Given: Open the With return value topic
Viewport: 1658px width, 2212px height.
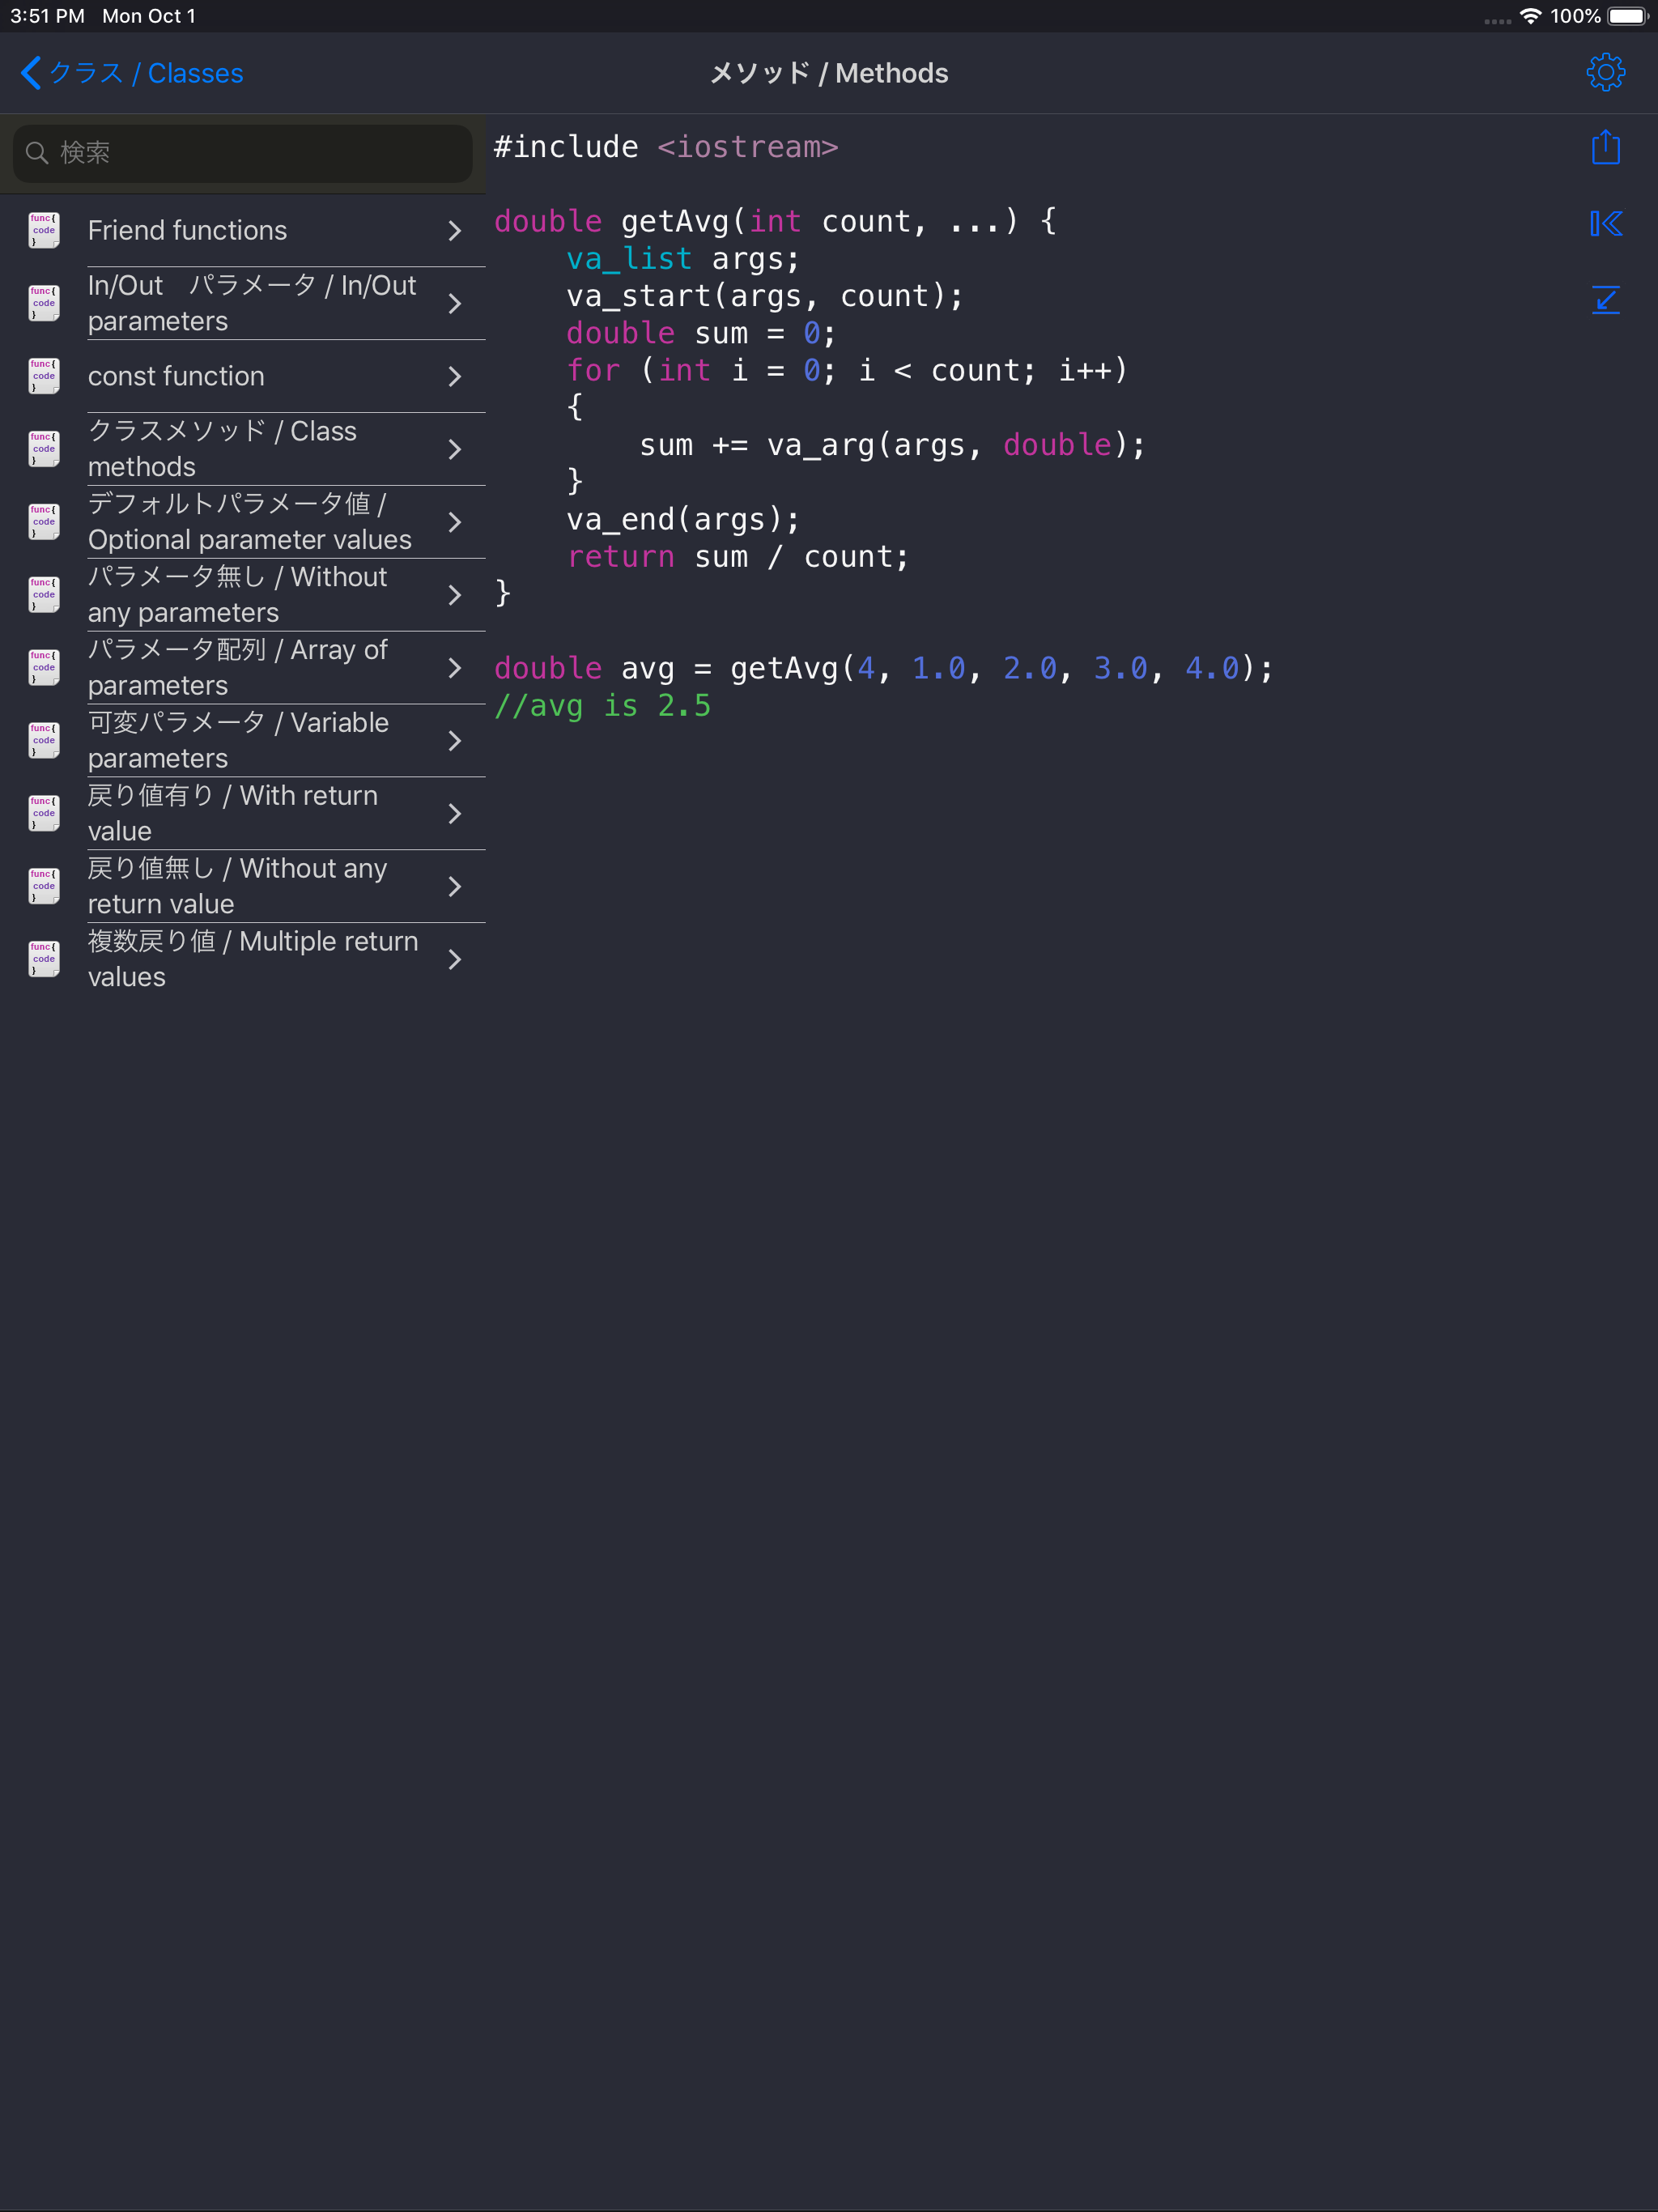Looking at the screenshot, I should [x=233, y=812].
